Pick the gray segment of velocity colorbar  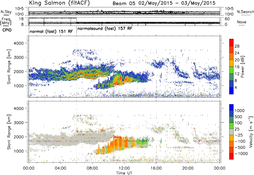[231, 132]
